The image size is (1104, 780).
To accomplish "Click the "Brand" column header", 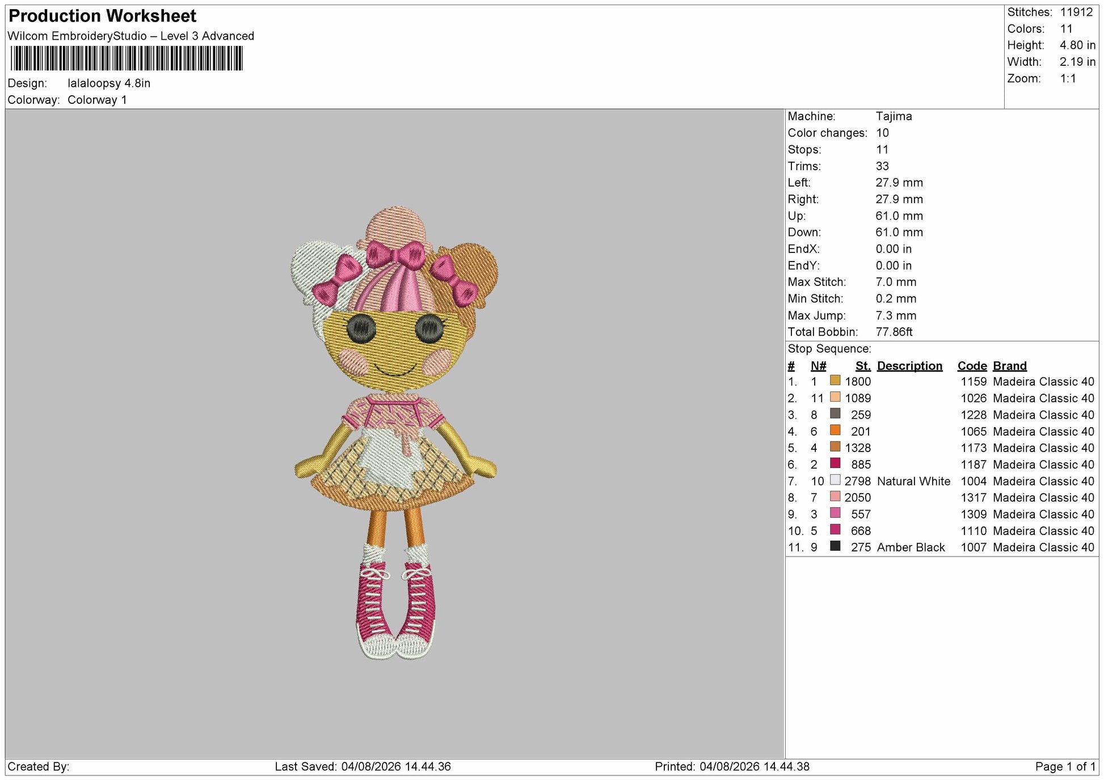I will tap(1009, 366).
